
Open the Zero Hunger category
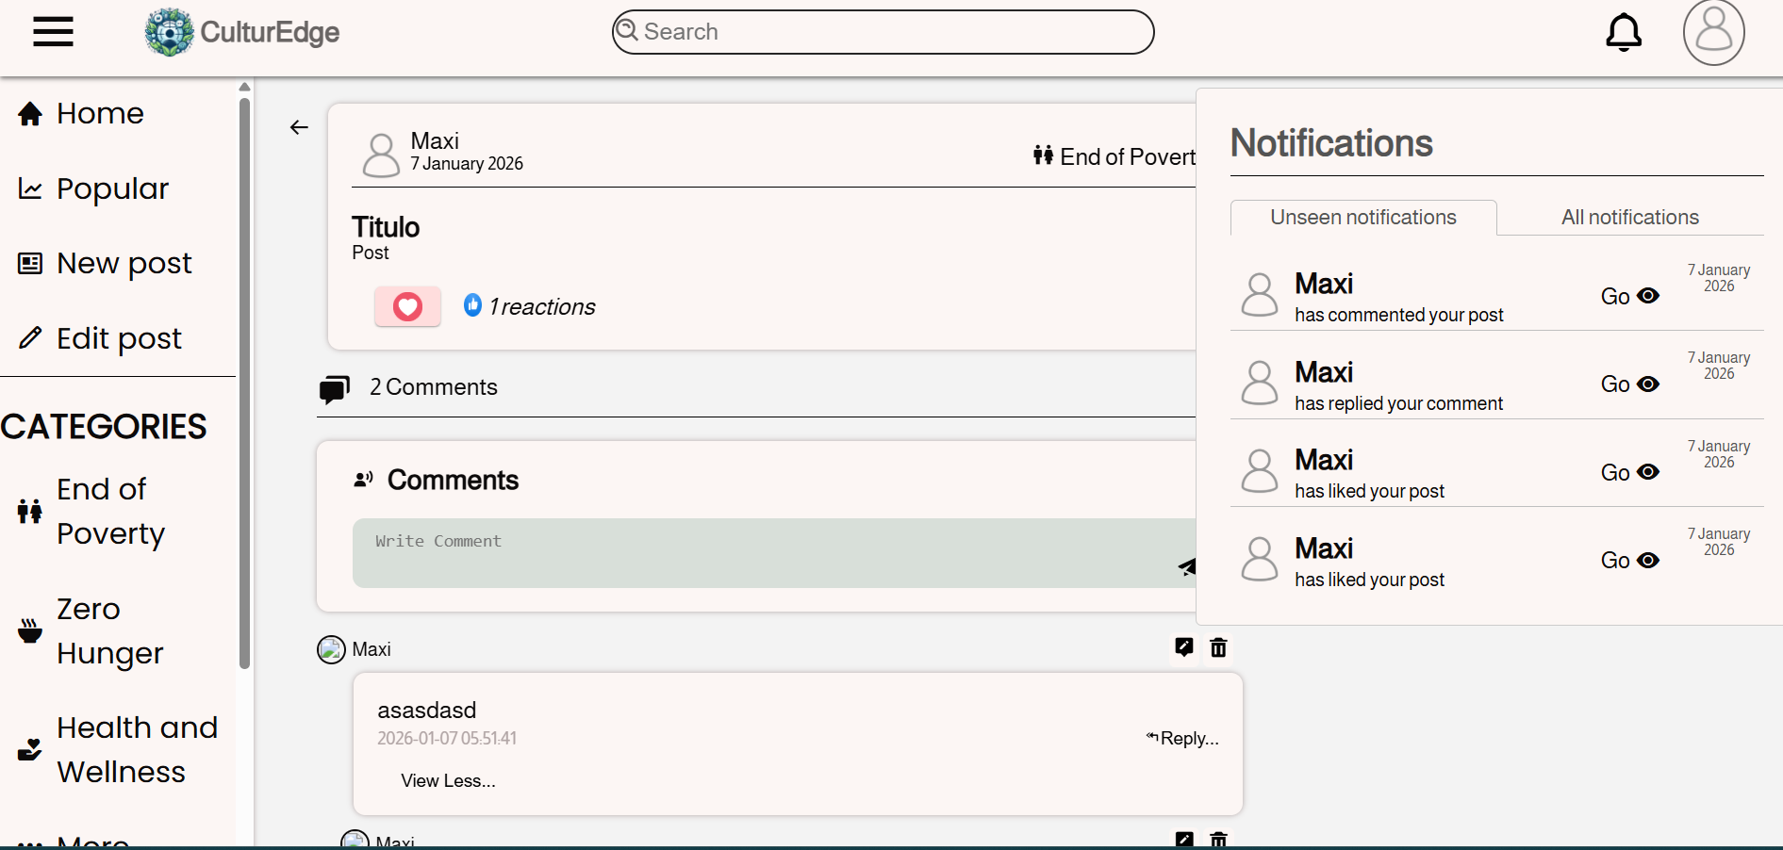tap(109, 630)
